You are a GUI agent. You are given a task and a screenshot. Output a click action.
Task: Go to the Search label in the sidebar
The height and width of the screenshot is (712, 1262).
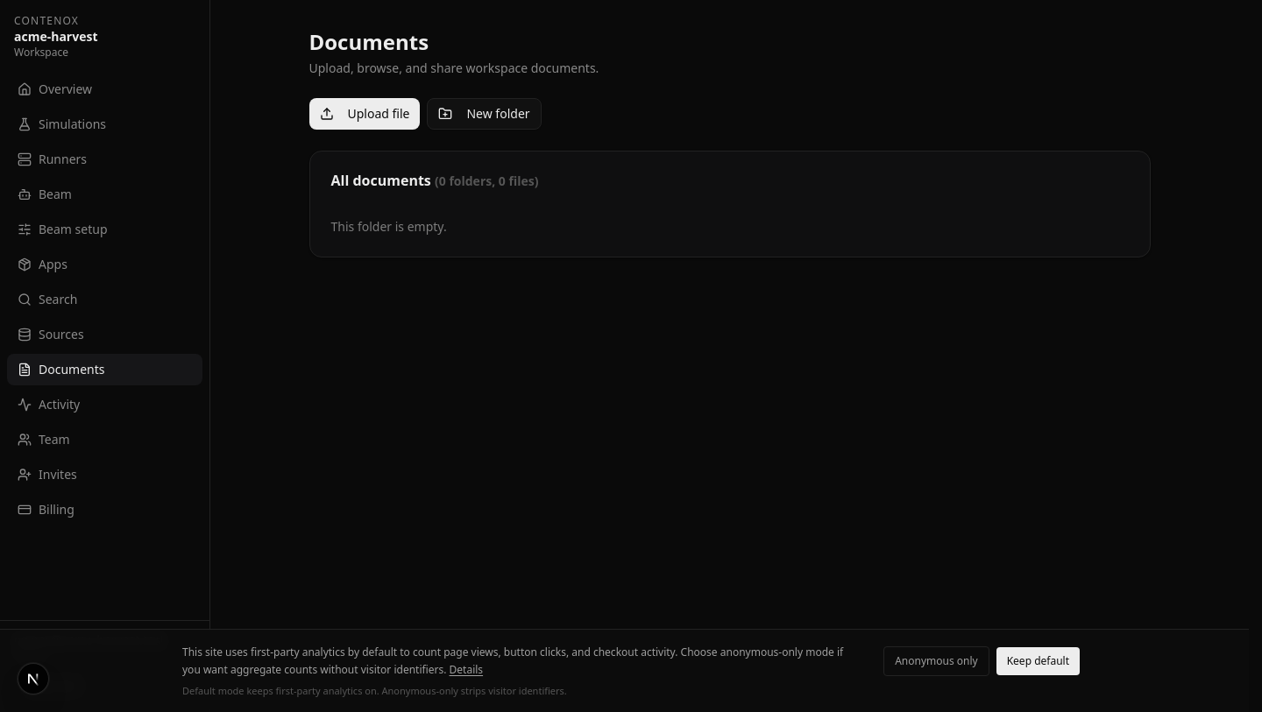pyautogui.click(x=58, y=300)
